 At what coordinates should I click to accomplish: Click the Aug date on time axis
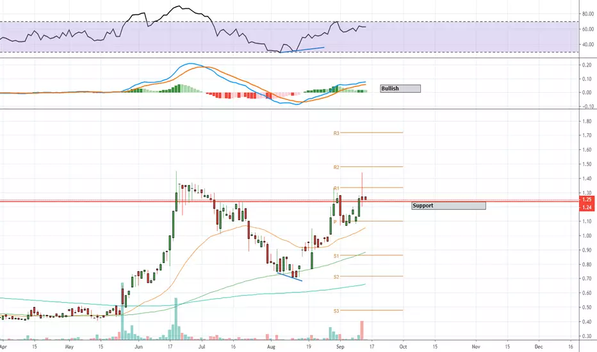coord(271,347)
